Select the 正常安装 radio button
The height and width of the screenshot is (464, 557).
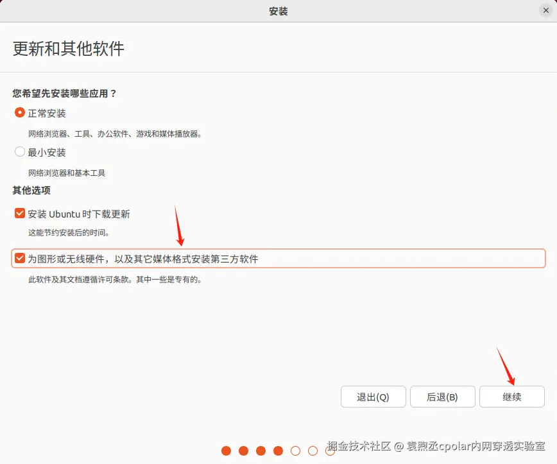coord(19,113)
